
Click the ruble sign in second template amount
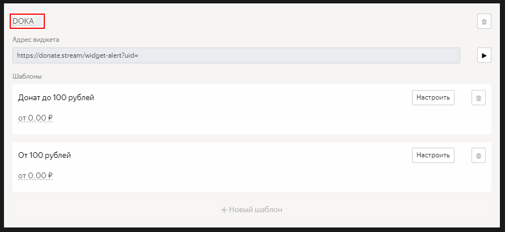pos(51,176)
